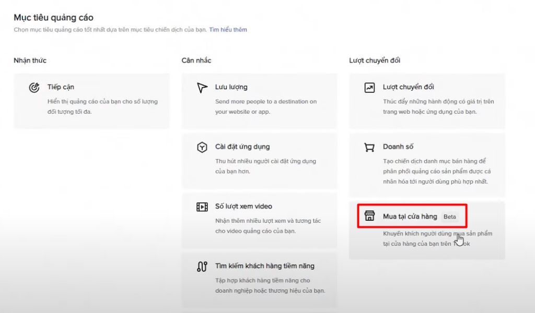Click the Lượt chuyển đổi chart icon

click(369, 88)
